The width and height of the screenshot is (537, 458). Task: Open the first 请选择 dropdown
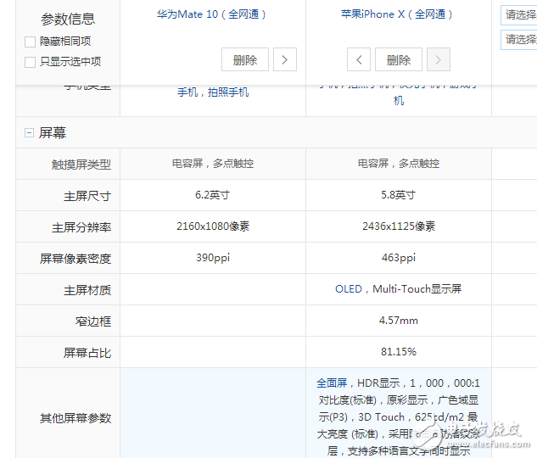coord(519,15)
